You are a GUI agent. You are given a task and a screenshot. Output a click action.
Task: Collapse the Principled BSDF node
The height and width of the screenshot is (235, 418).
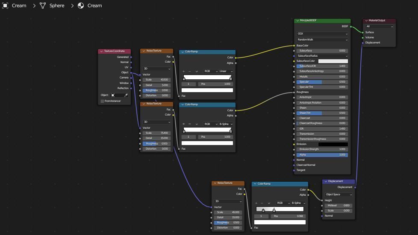pos(297,20)
